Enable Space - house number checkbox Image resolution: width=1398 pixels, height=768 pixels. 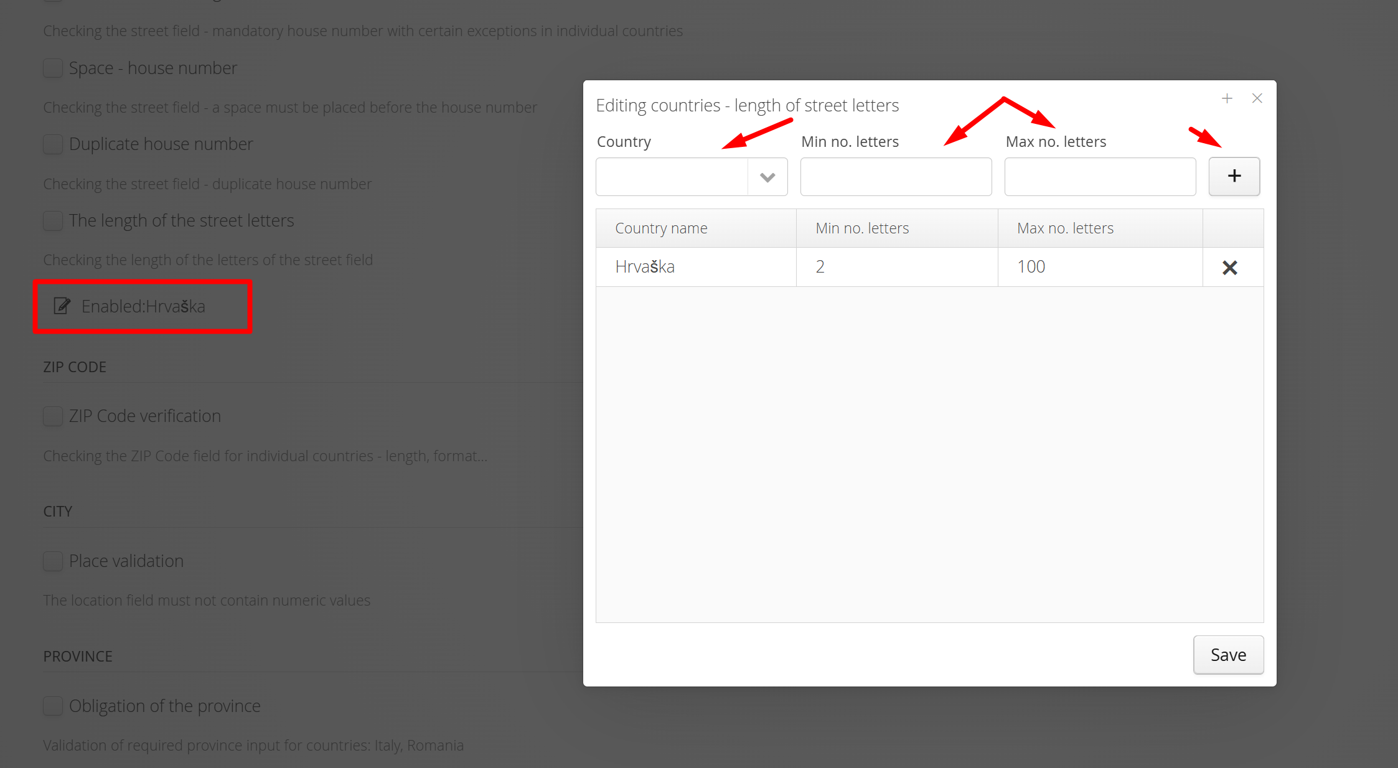[x=53, y=68]
